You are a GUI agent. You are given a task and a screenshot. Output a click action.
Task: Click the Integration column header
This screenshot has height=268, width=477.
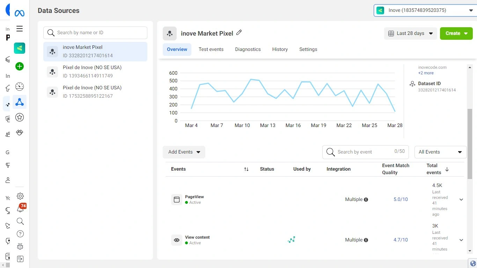point(339,169)
